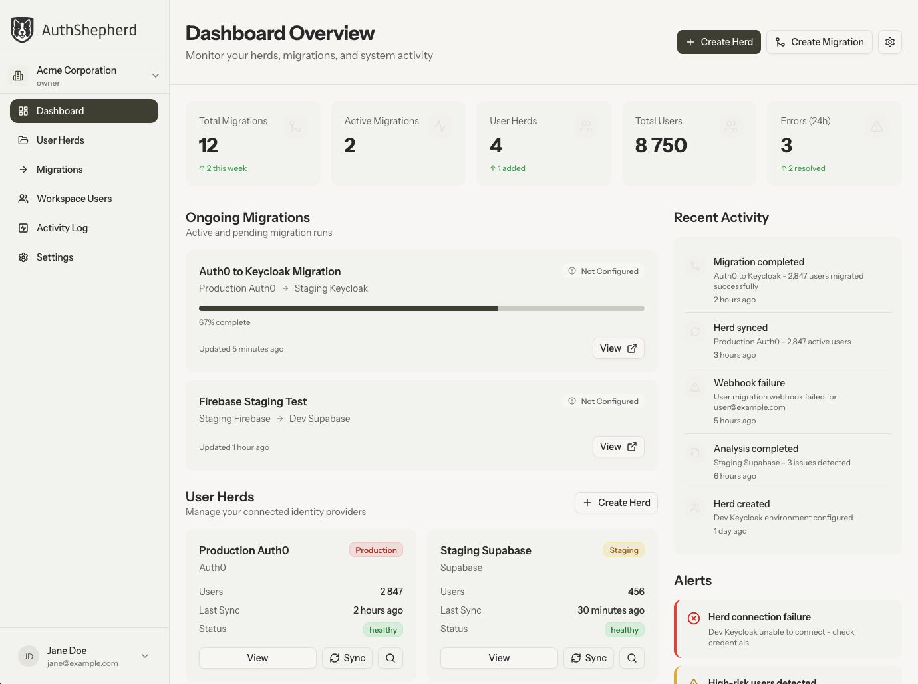The image size is (918, 684).
Task: Open Settings from the sidebar menu
Action: pos(23,257)
